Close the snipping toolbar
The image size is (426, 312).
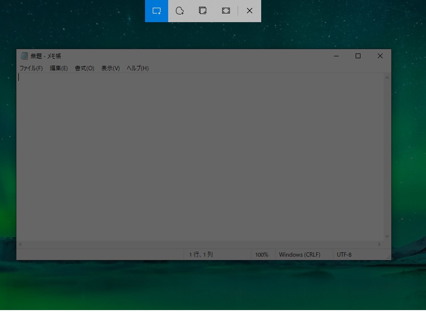[x=250, y=11]
